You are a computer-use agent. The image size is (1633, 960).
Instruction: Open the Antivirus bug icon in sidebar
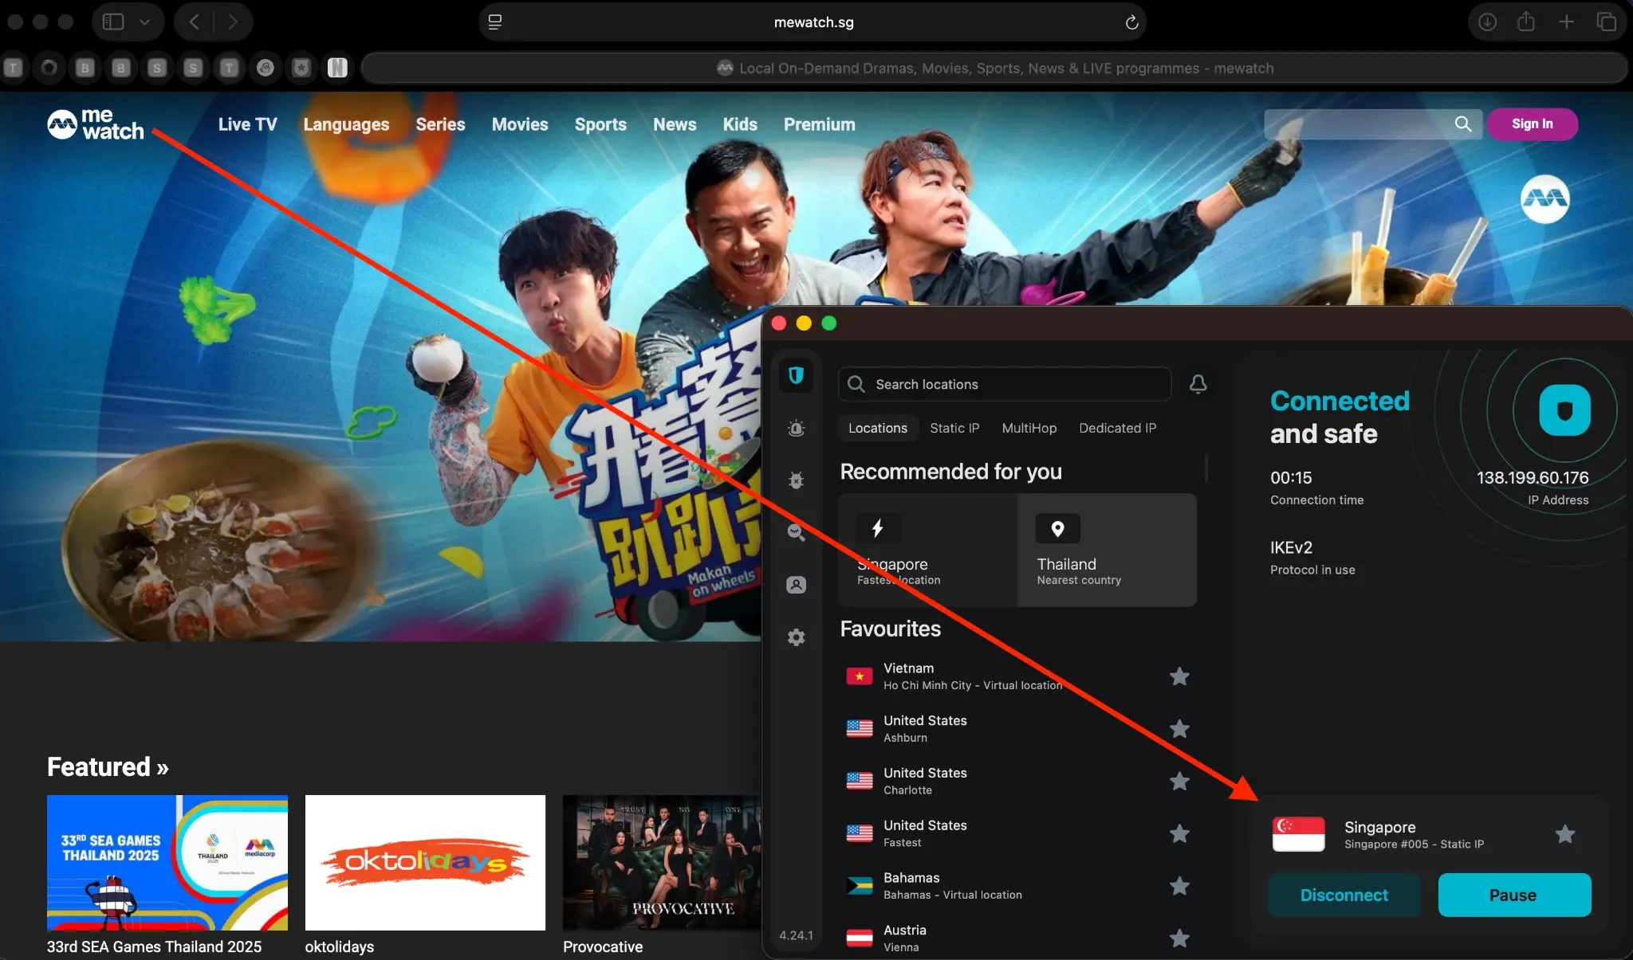pyautogui.click(x=797, y=480)
